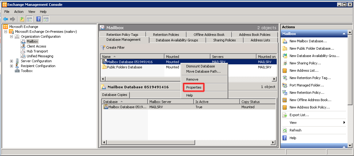Viewport: 354px width, 156px height.
Task: Click the green Refresh icon in Actions
Action: pos(285,130)
